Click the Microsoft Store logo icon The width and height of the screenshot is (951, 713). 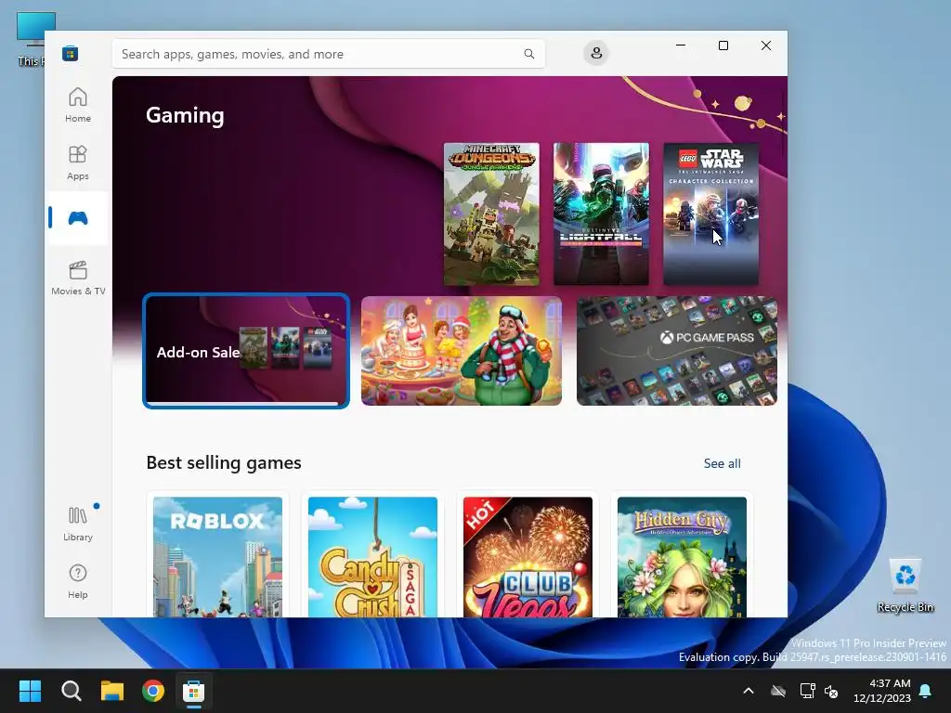70,54
